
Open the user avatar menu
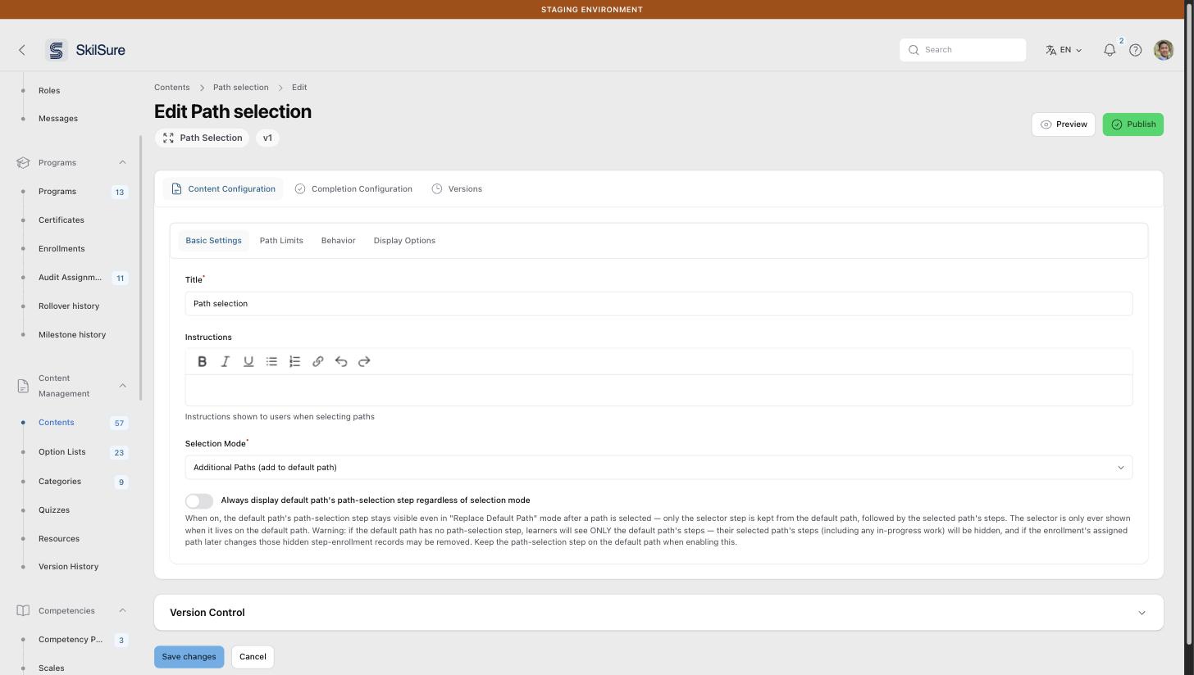[1164, 50]
